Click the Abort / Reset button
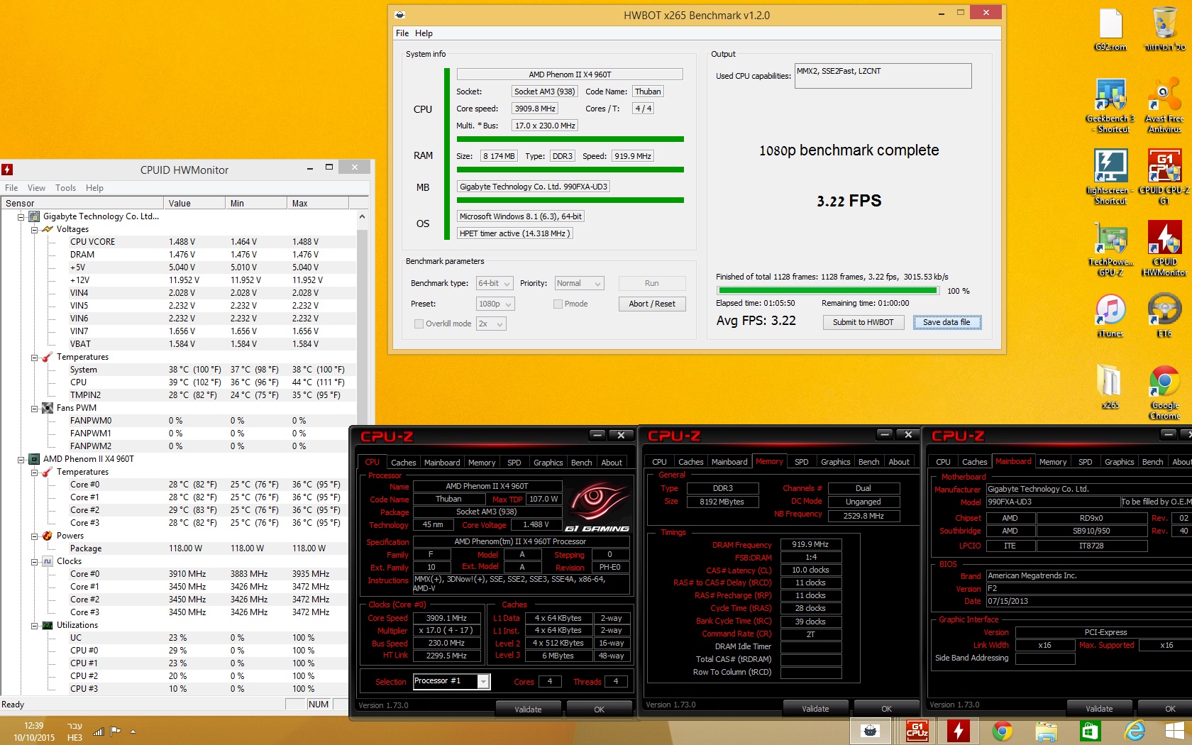The width and height of the screenshot is (1192, 745). [652, 304]
